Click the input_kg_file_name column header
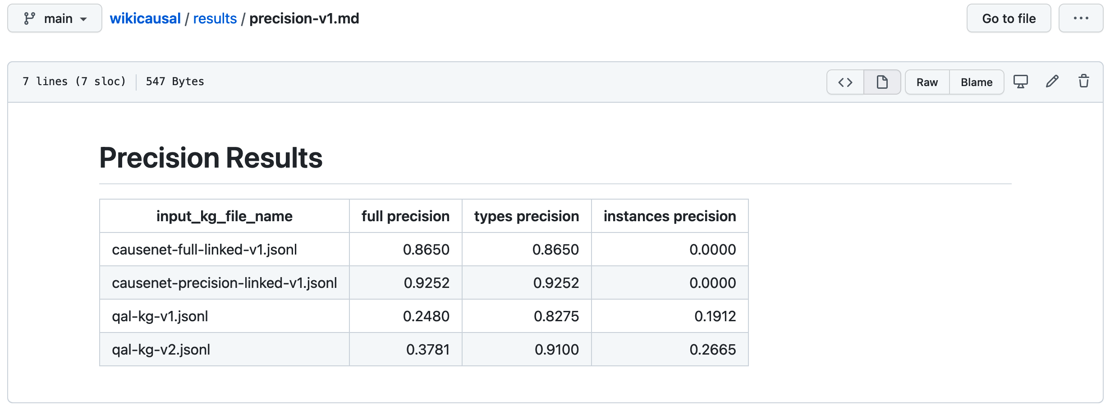Screen dimensions: 1110x410 (224, 216)
